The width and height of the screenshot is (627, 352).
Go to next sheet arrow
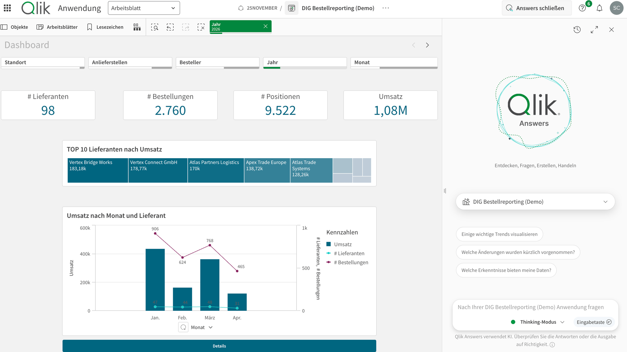(x=427, y=45)
